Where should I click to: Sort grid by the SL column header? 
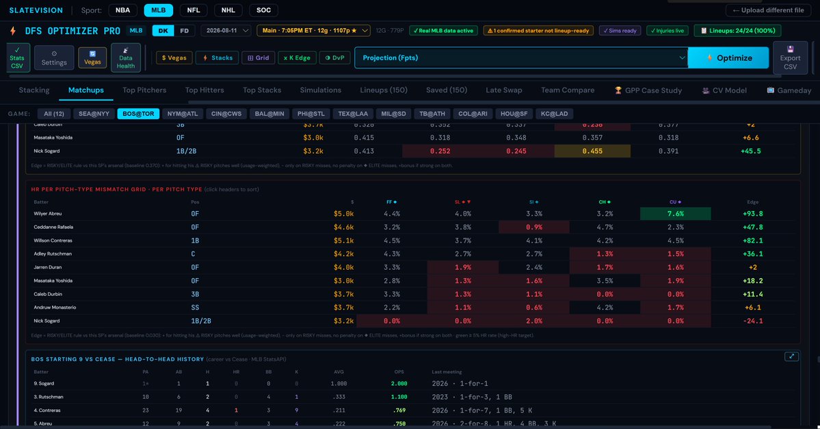(462, 202)
